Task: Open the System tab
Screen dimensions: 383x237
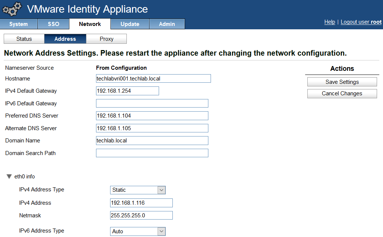Action: (19, 24)
